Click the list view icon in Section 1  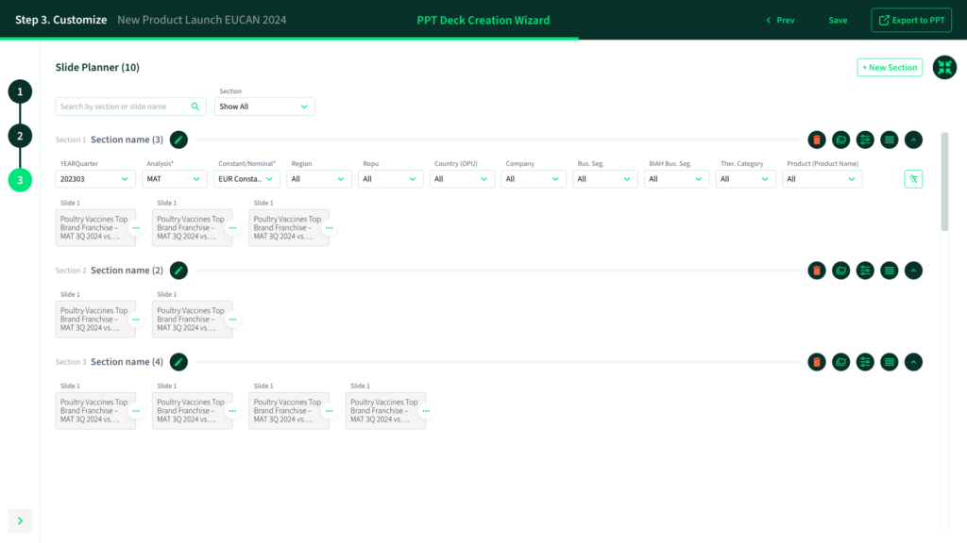click(x=889, y=140)
